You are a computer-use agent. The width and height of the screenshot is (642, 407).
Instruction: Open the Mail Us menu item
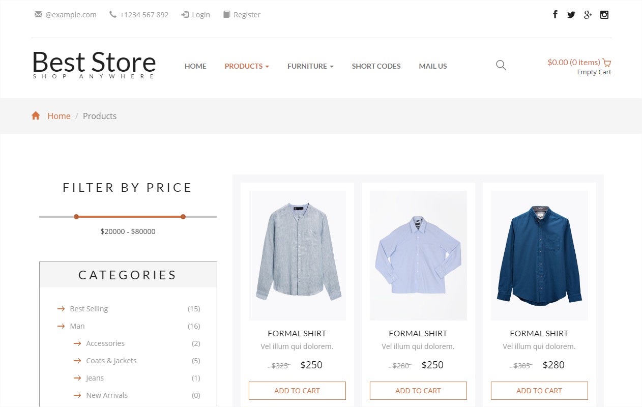433,66
